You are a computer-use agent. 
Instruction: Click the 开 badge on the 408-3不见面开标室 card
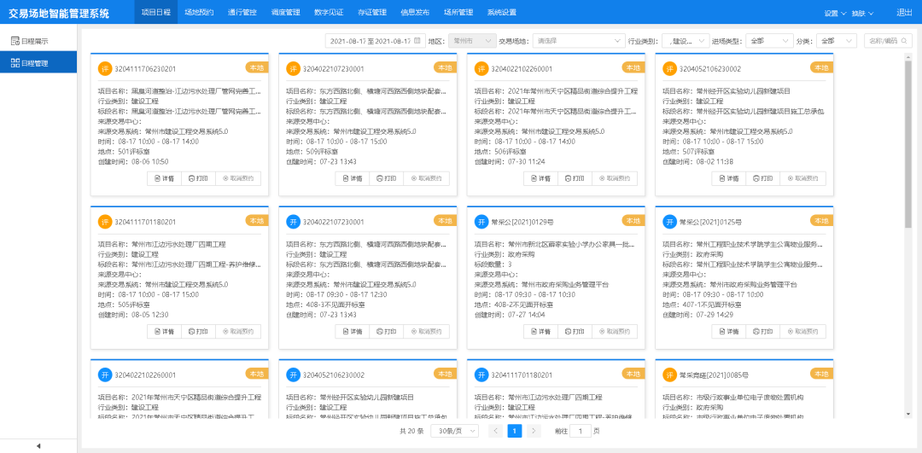pyautogui.click(x=293, y=222)
